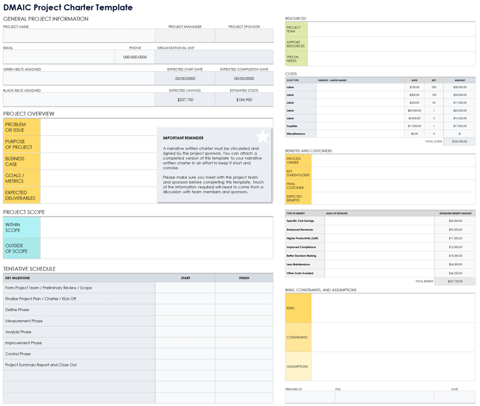The height and width of the screenshot is (406, 480).
Task: Select the EXPECTED START DATE cell
Action: click(x=185, y=78)
